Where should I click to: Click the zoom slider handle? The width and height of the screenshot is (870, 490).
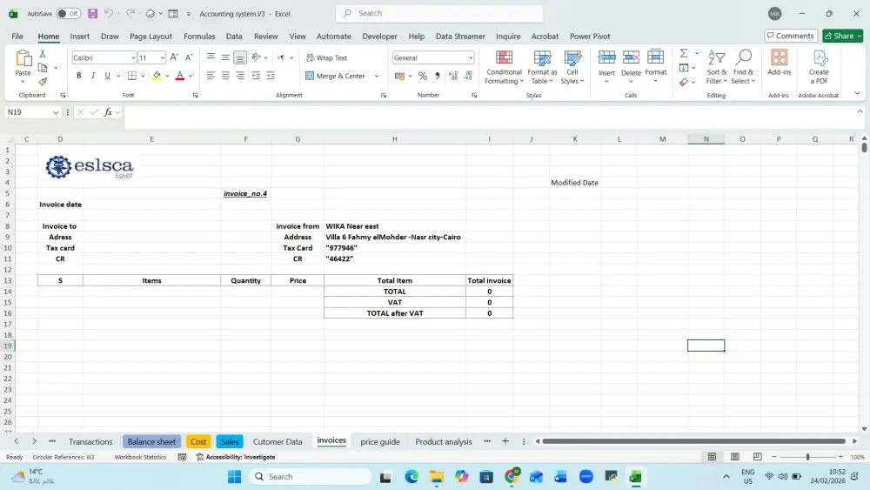pos(808,457)
